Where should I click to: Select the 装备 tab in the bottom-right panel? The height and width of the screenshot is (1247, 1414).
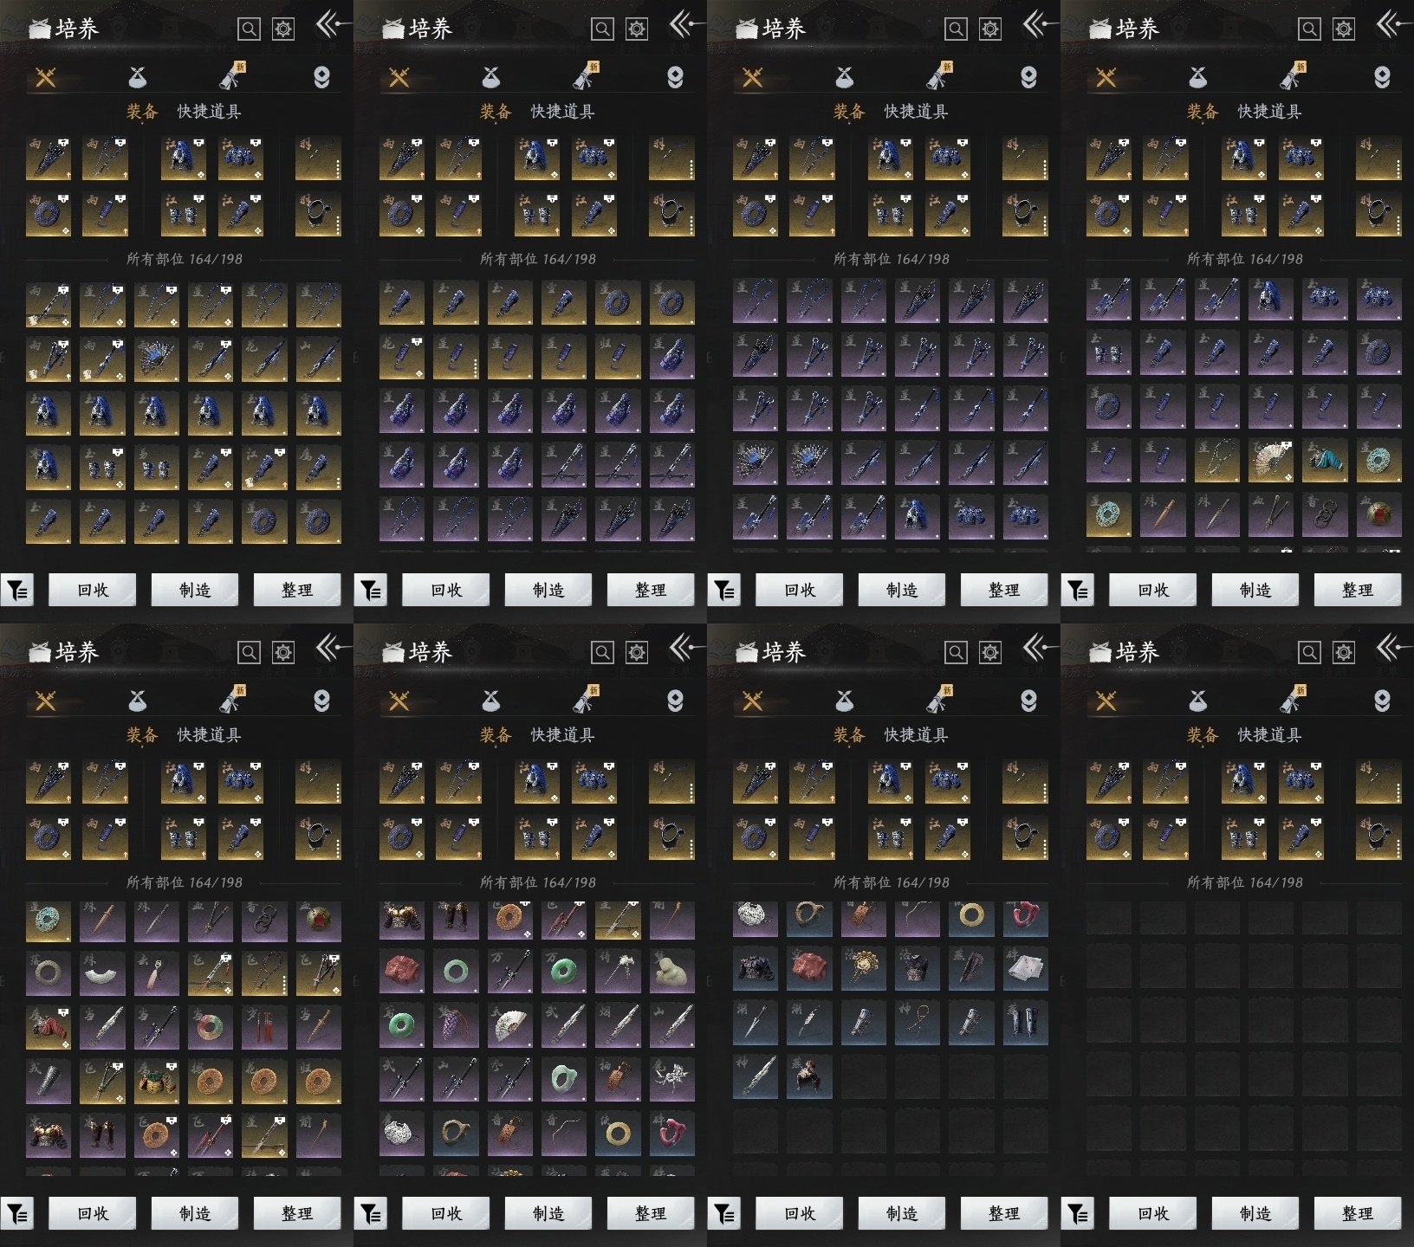tap(1203, 735)
